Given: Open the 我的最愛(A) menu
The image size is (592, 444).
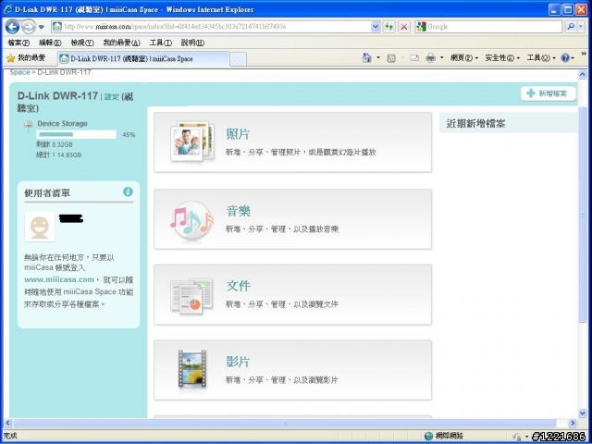Looking at the screenshot, I should pyautogui.click(x=121, y=43).
